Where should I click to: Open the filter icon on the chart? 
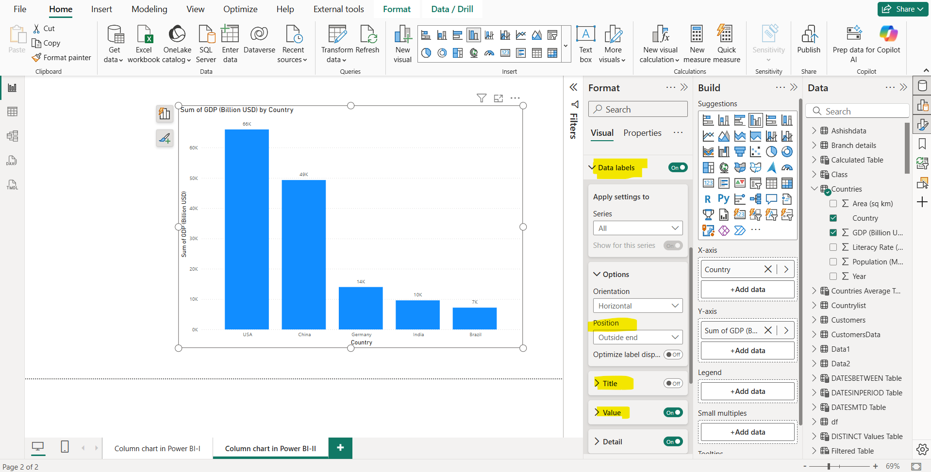pyautogui.click(x=482, y=98)
